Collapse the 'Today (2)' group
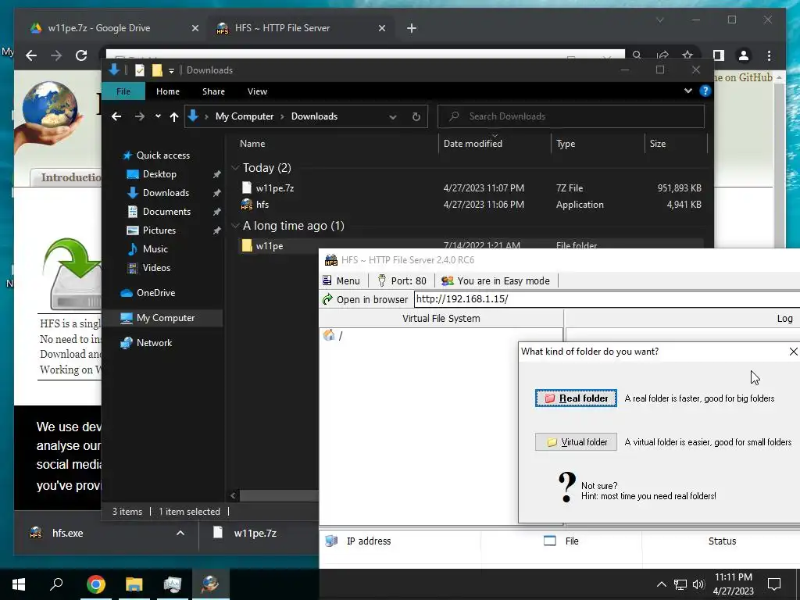Viewport: 800px width, 600px height. pyautogui.click(x=235, y=168)
